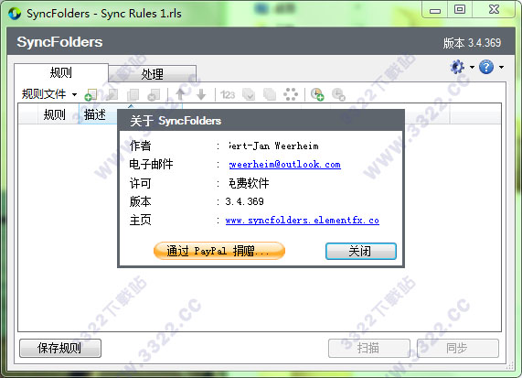The image size is (522, 378).
Task: Open the dropdown arrow beside the gear
Action: (472, 68)
